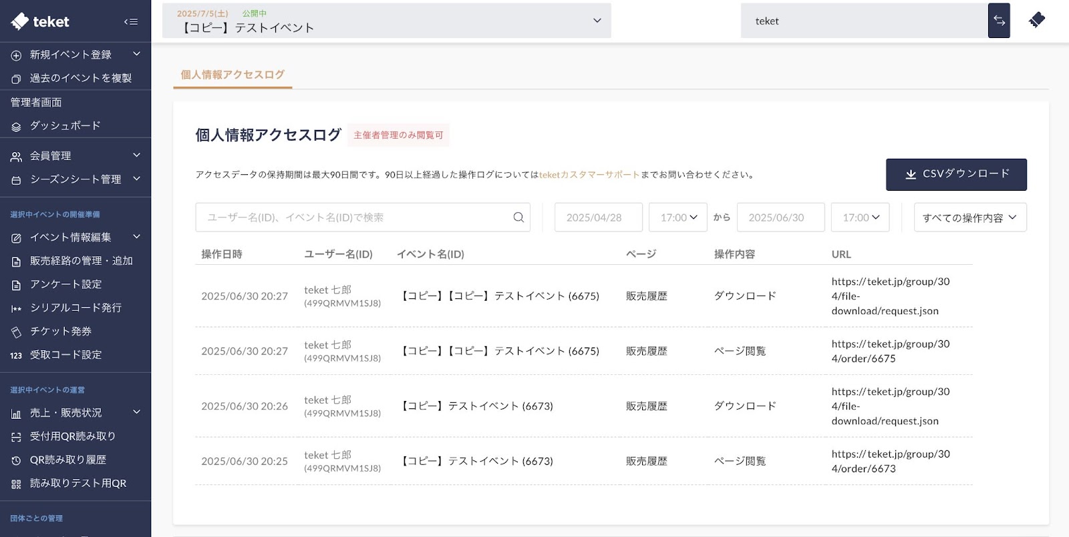Expand the 新規イベント登録 submenu
This screenshot has height=537, width=1069.
136,54
